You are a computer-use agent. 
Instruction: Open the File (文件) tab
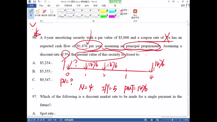[32, 6]
